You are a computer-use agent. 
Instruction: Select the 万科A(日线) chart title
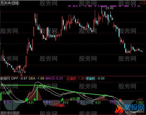[x=10, y=3]
